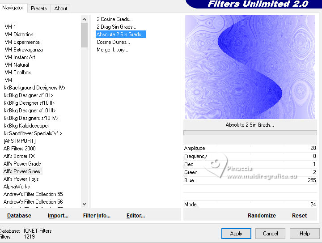Choose Cosine Dunes filter
322x243 pixels.
click(113, 42)
